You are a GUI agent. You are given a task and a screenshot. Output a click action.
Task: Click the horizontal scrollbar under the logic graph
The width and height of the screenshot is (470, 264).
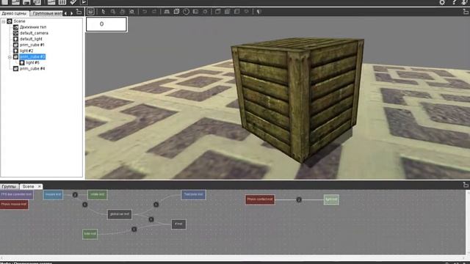(233, 257)
